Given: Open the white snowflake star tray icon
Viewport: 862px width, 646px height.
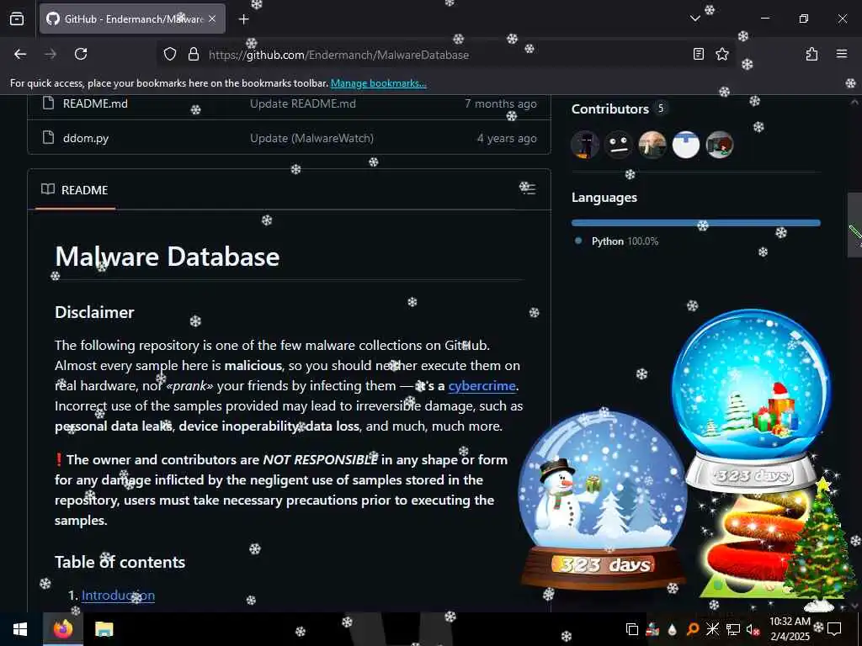Looking at the screenshot, I should click(x=712, y=629).
